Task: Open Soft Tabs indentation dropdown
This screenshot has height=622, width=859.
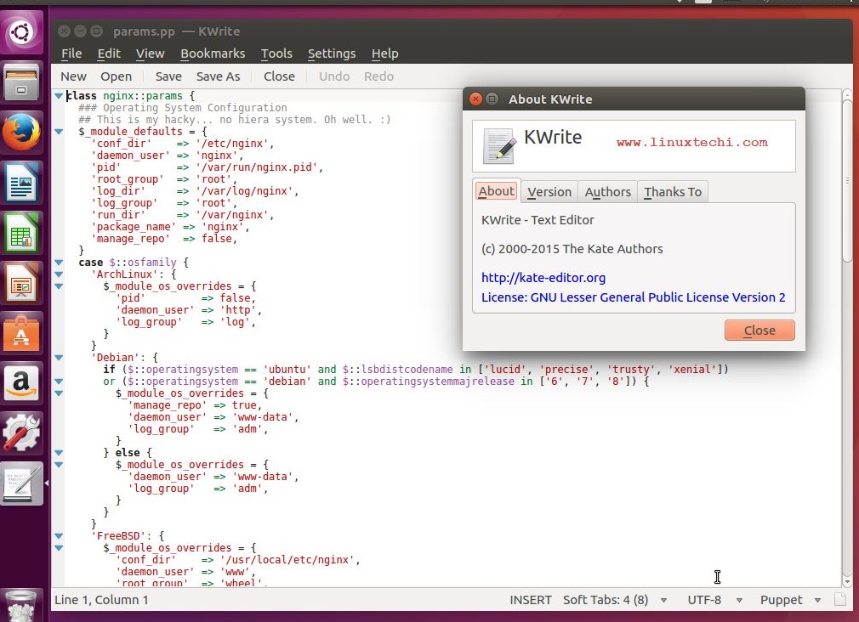Action: (x=615, y=600)
